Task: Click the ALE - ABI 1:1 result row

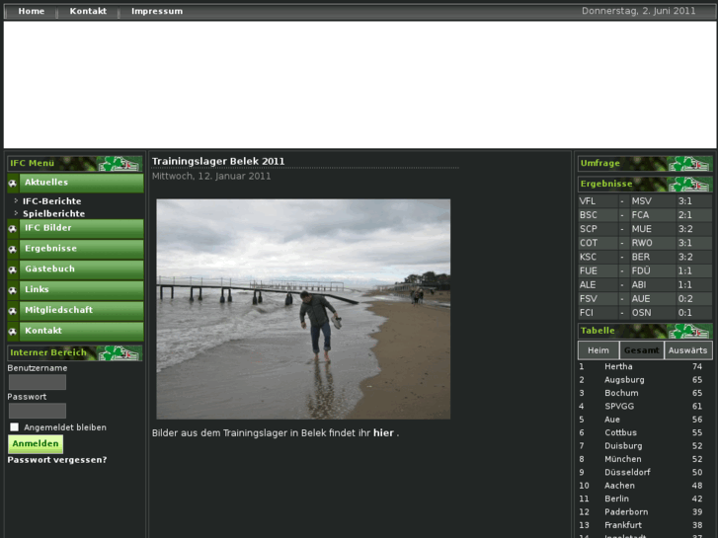Action: 645,285
